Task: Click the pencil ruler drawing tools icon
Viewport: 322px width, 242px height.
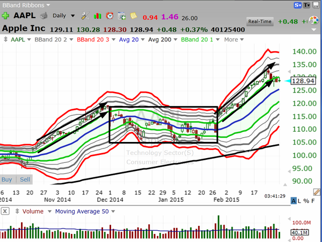Action: [x=317, y=192]
